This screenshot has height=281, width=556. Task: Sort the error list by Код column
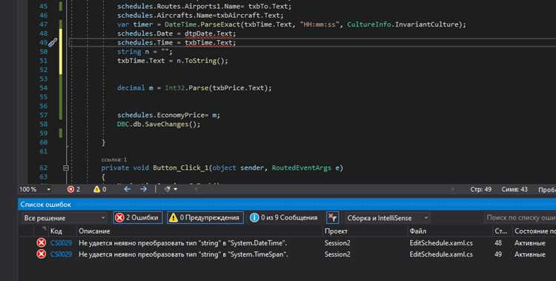point(56,231)
